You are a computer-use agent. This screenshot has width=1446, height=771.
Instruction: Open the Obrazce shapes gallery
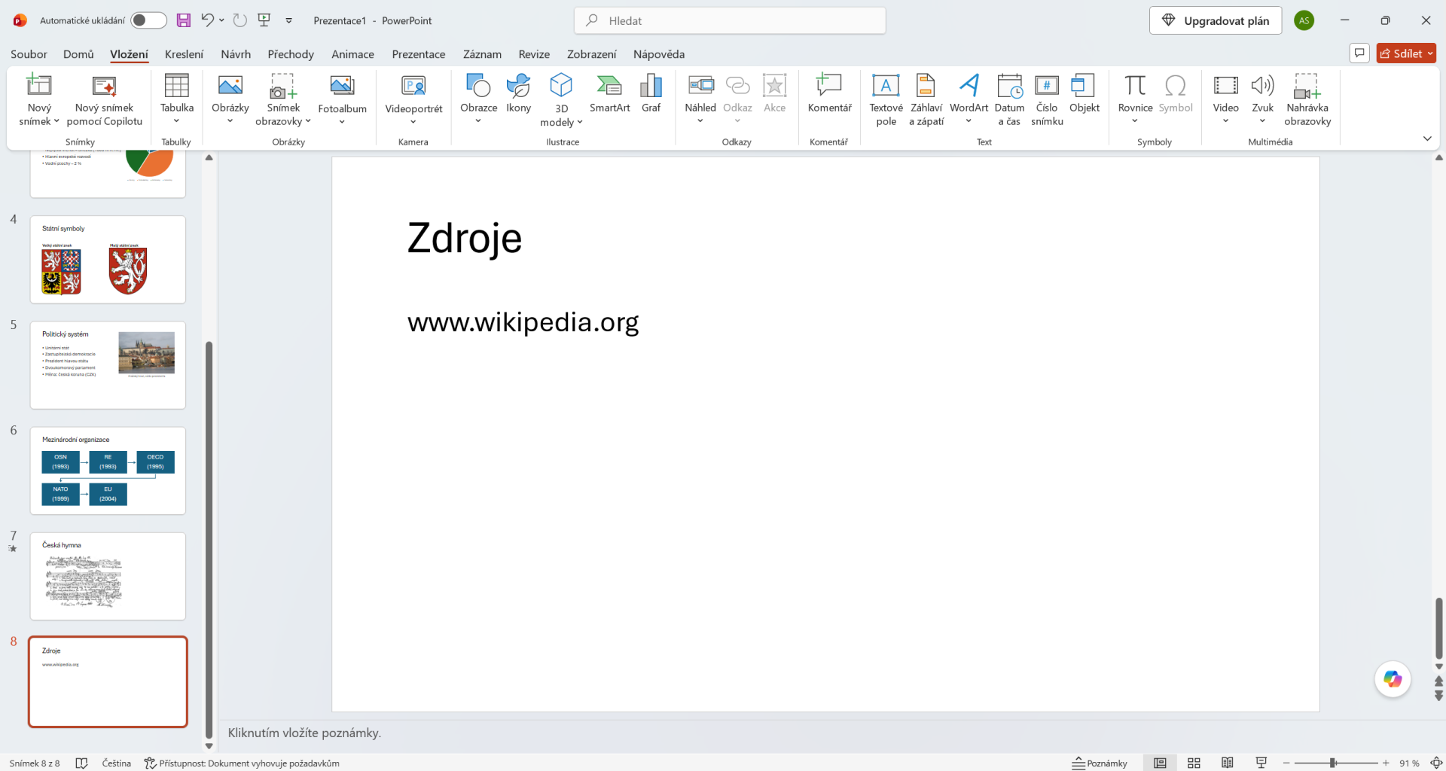click(x=479, y=99)
